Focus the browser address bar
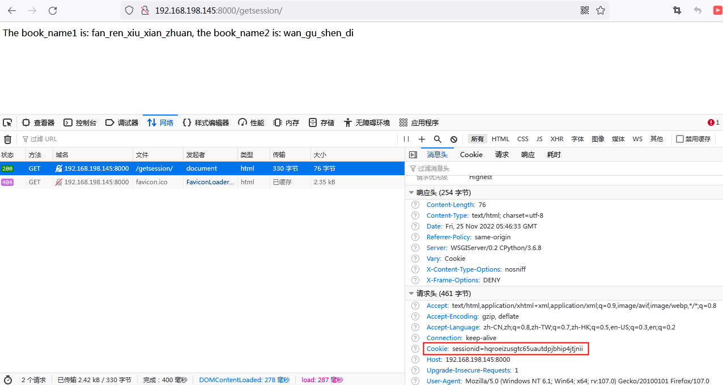Screen dimensions: 723x385 pyautogui.click(x=364, y=10)
